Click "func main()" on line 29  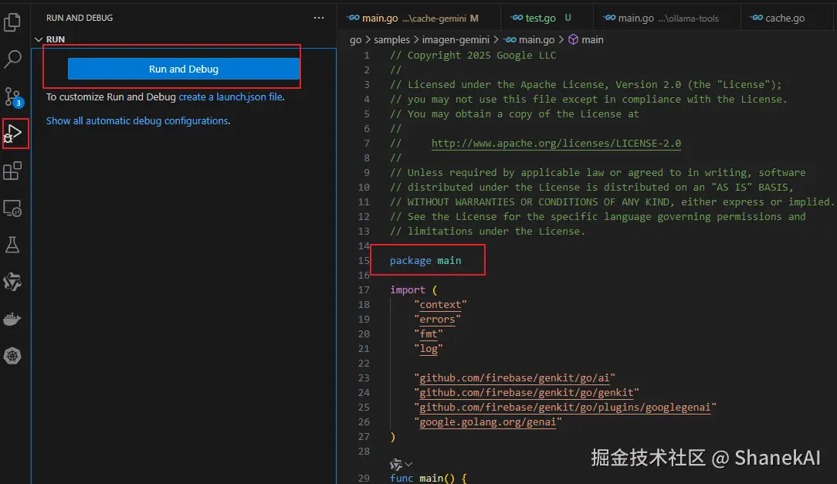click(422, 478)
